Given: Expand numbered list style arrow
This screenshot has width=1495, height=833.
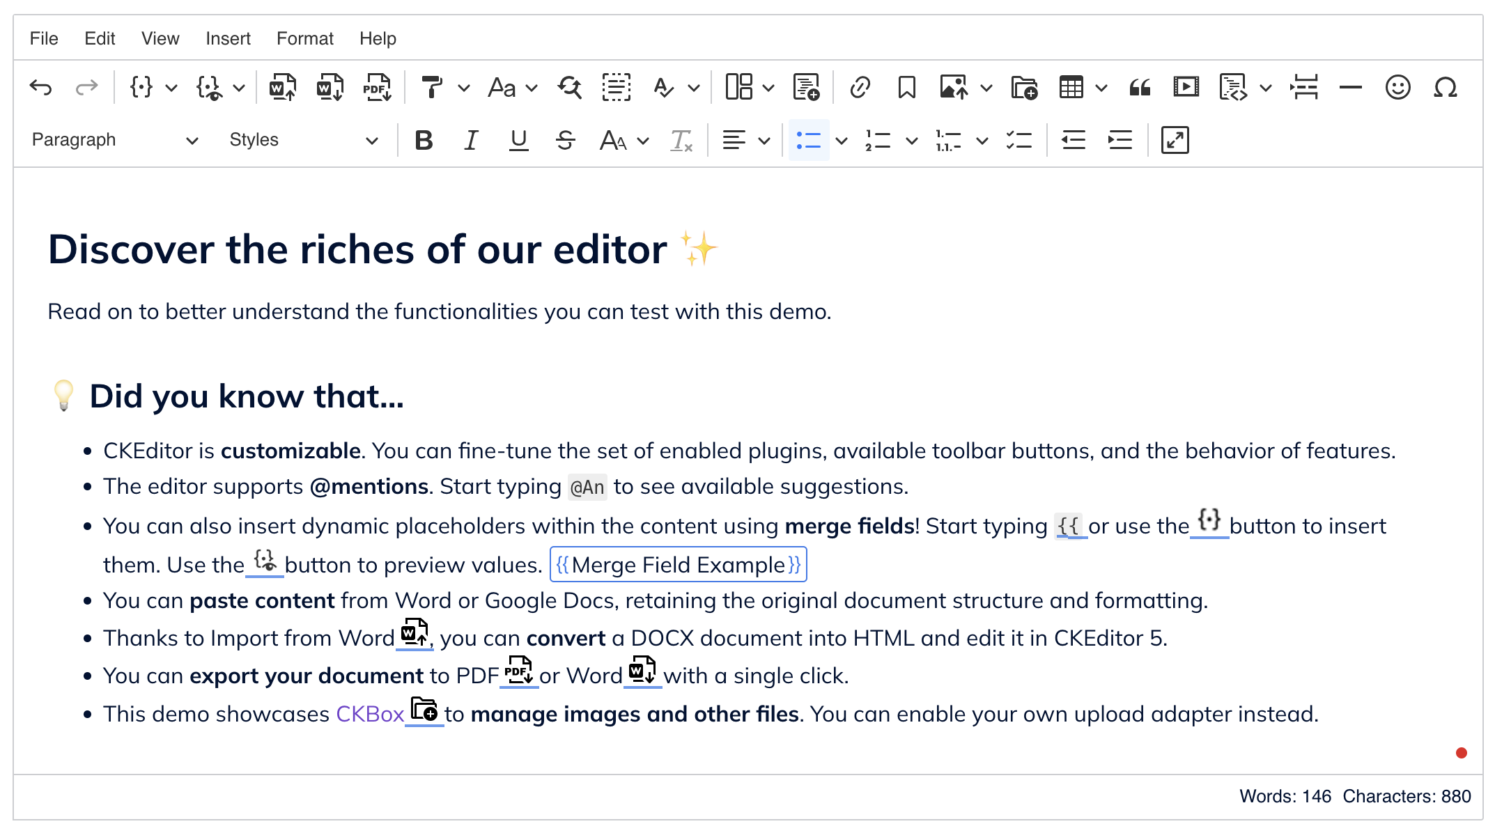Looking at the screenshot, I should point(911,141).
